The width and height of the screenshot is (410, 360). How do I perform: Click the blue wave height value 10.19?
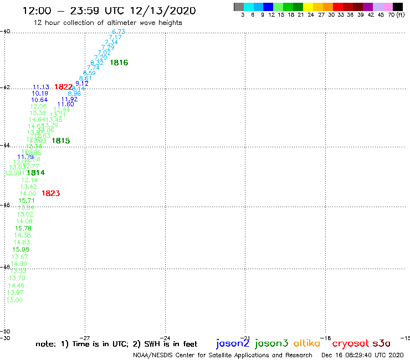40,94
